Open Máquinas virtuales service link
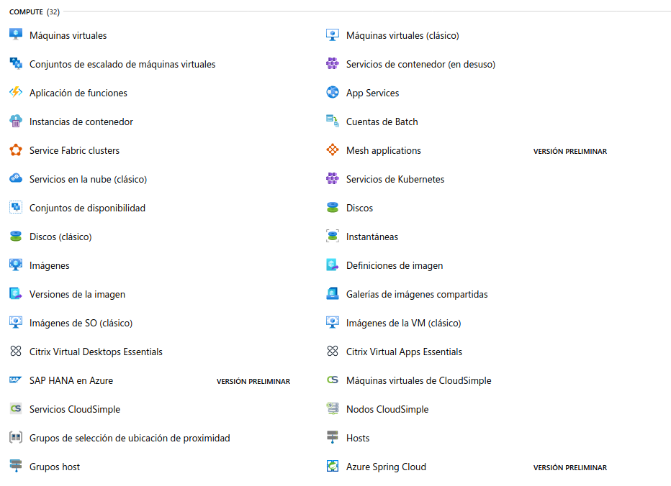Viewport: 671px width, 486px height. (68, 35)
